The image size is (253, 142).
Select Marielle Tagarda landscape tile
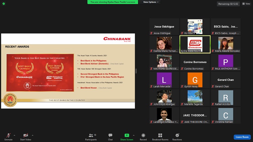tap(195, 97)
